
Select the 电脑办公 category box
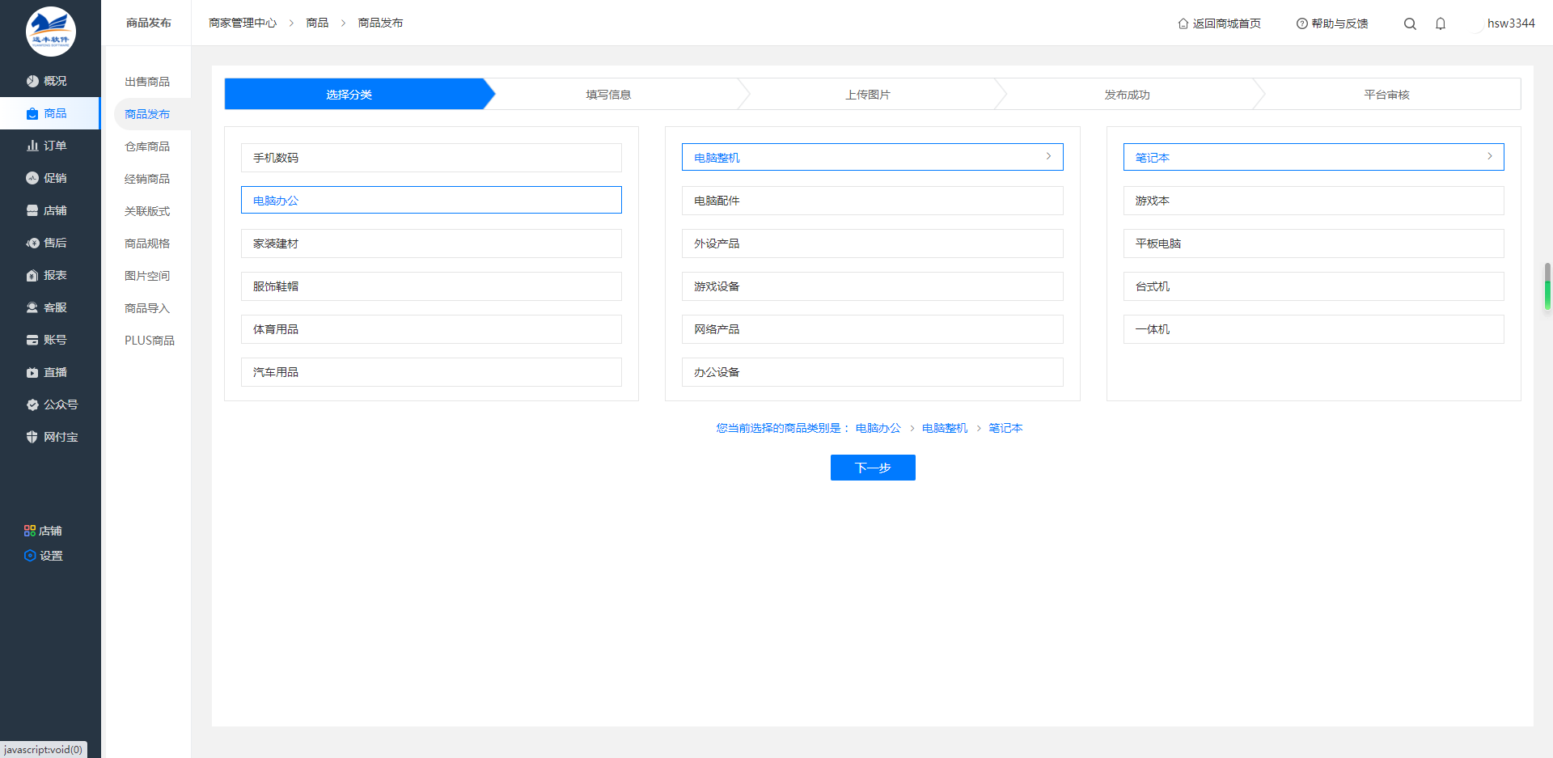(431, 200)
